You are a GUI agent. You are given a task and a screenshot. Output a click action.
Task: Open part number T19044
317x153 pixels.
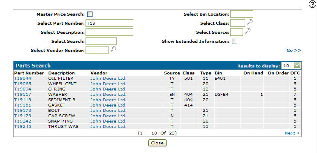23,78
